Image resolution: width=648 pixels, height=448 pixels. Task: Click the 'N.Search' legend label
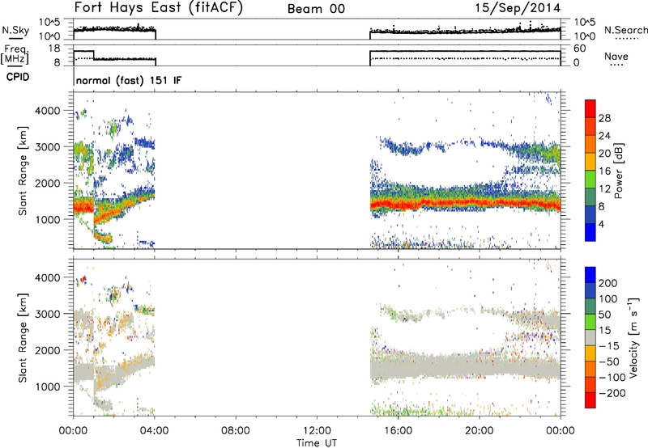click(x=625, y=30)
